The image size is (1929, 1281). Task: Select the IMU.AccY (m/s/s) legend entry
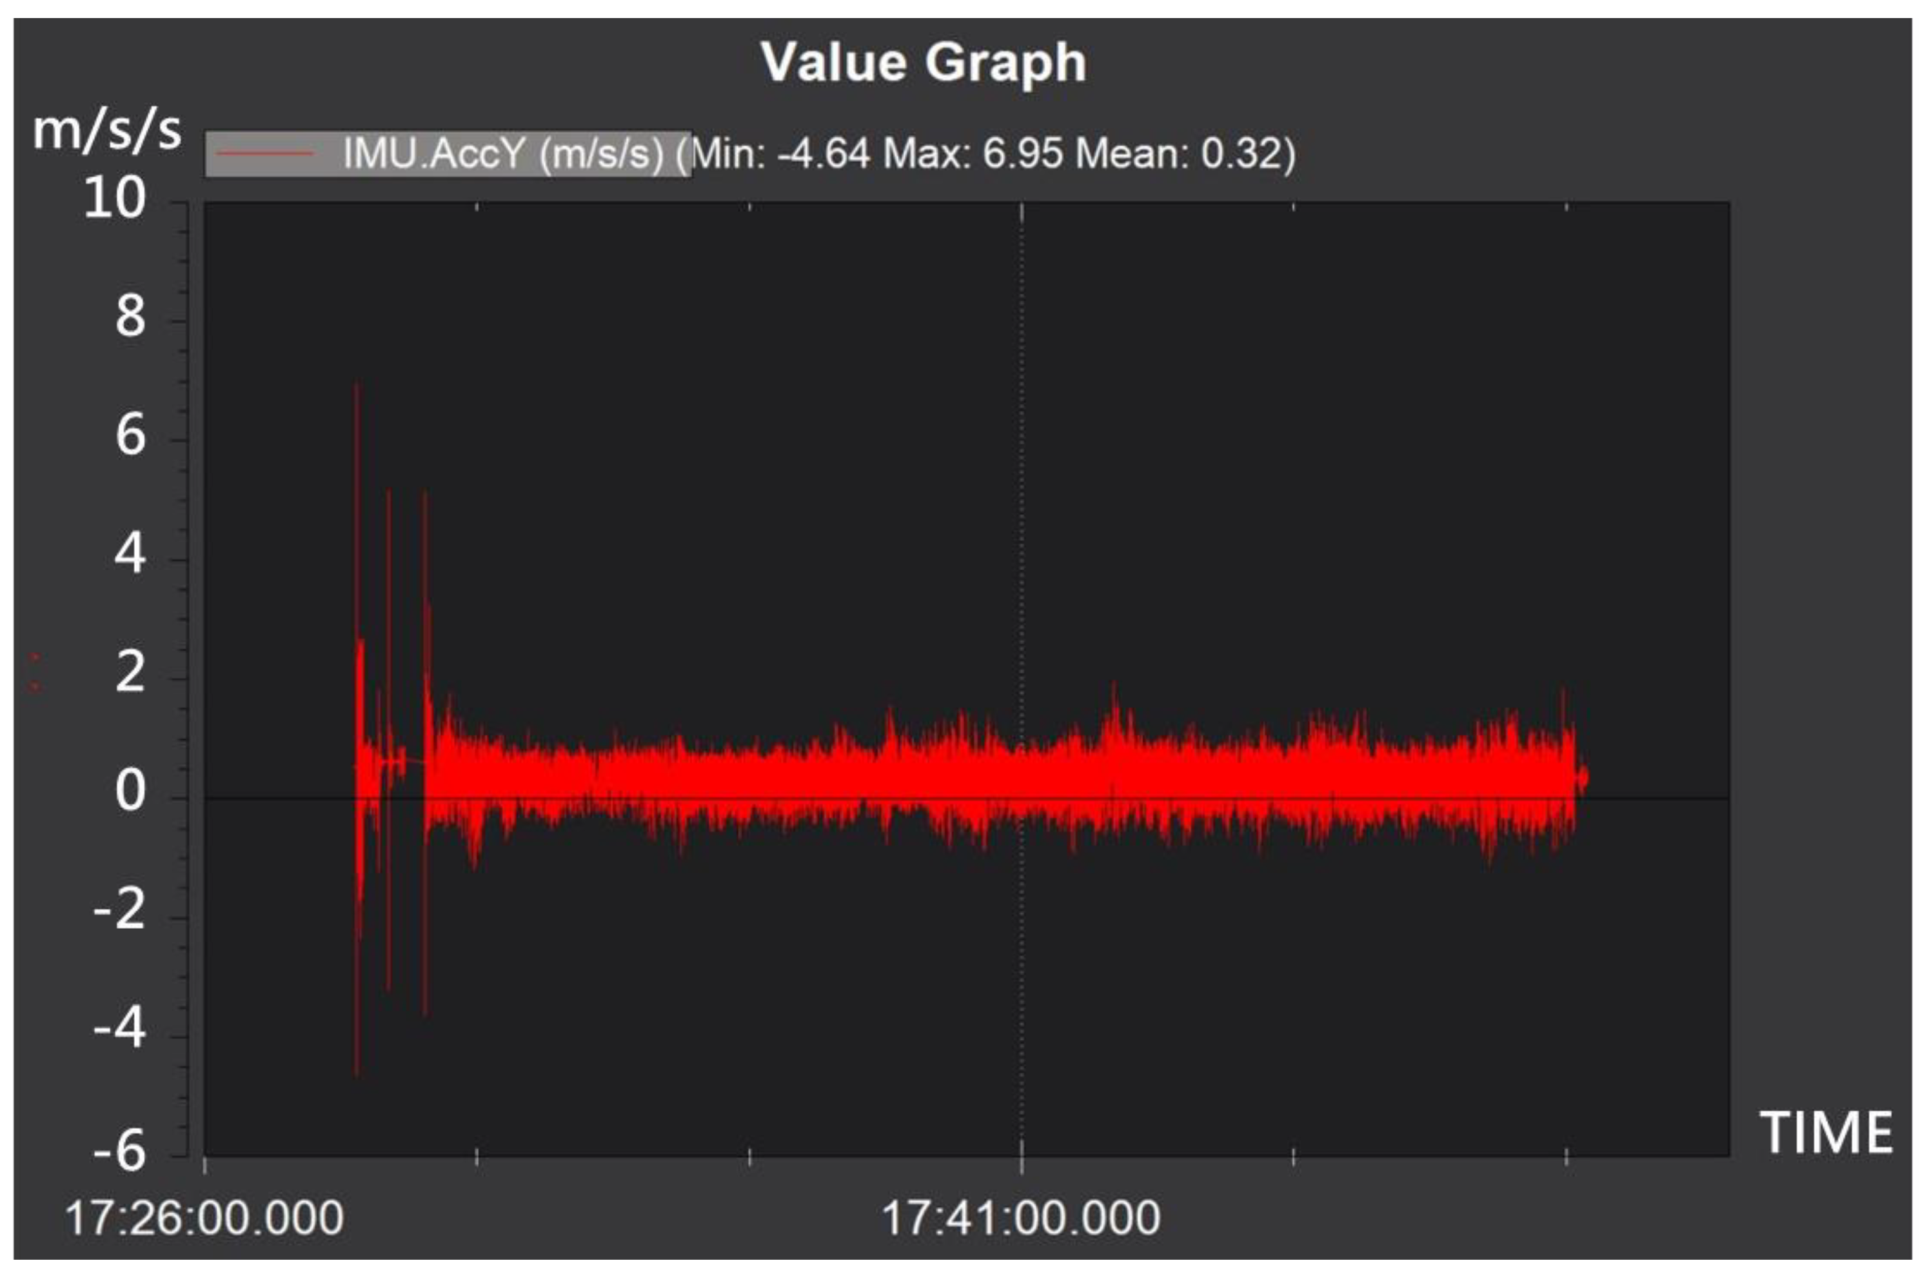click(x=504, y=154)
